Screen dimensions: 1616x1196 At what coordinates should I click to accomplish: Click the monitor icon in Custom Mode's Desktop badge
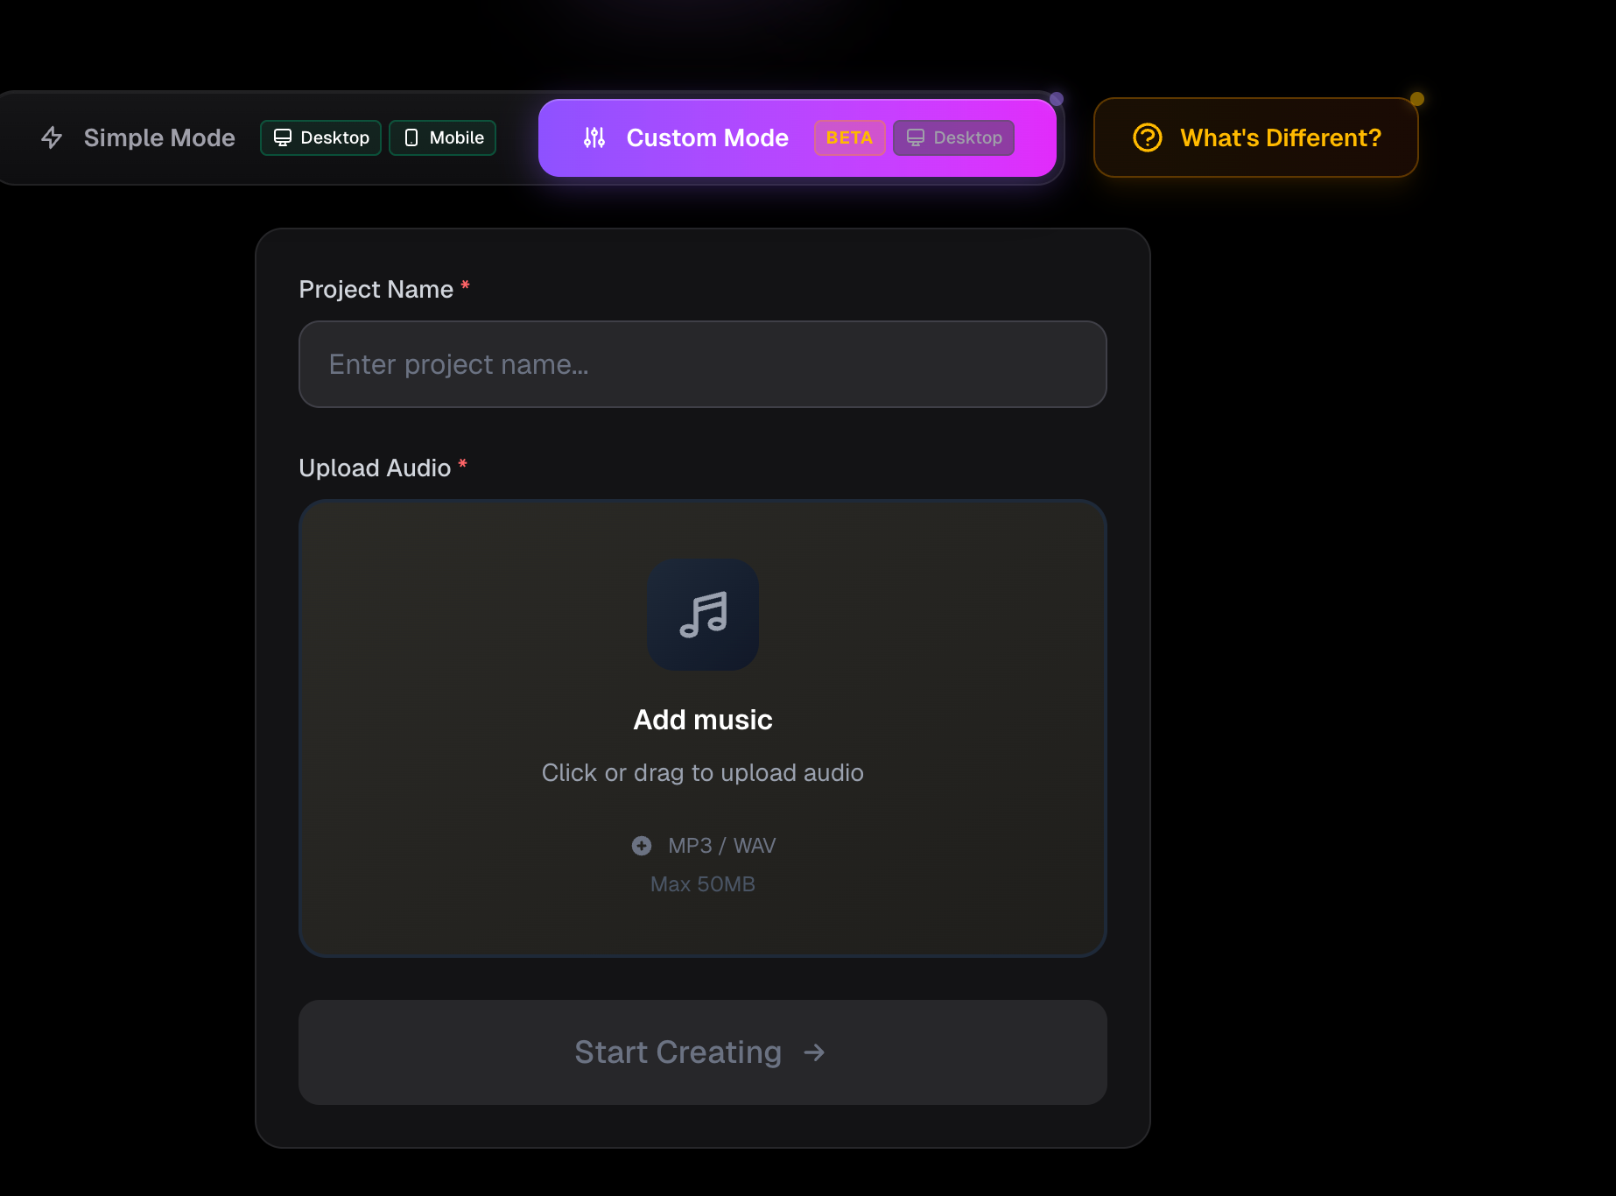click(x=916, y=137)
